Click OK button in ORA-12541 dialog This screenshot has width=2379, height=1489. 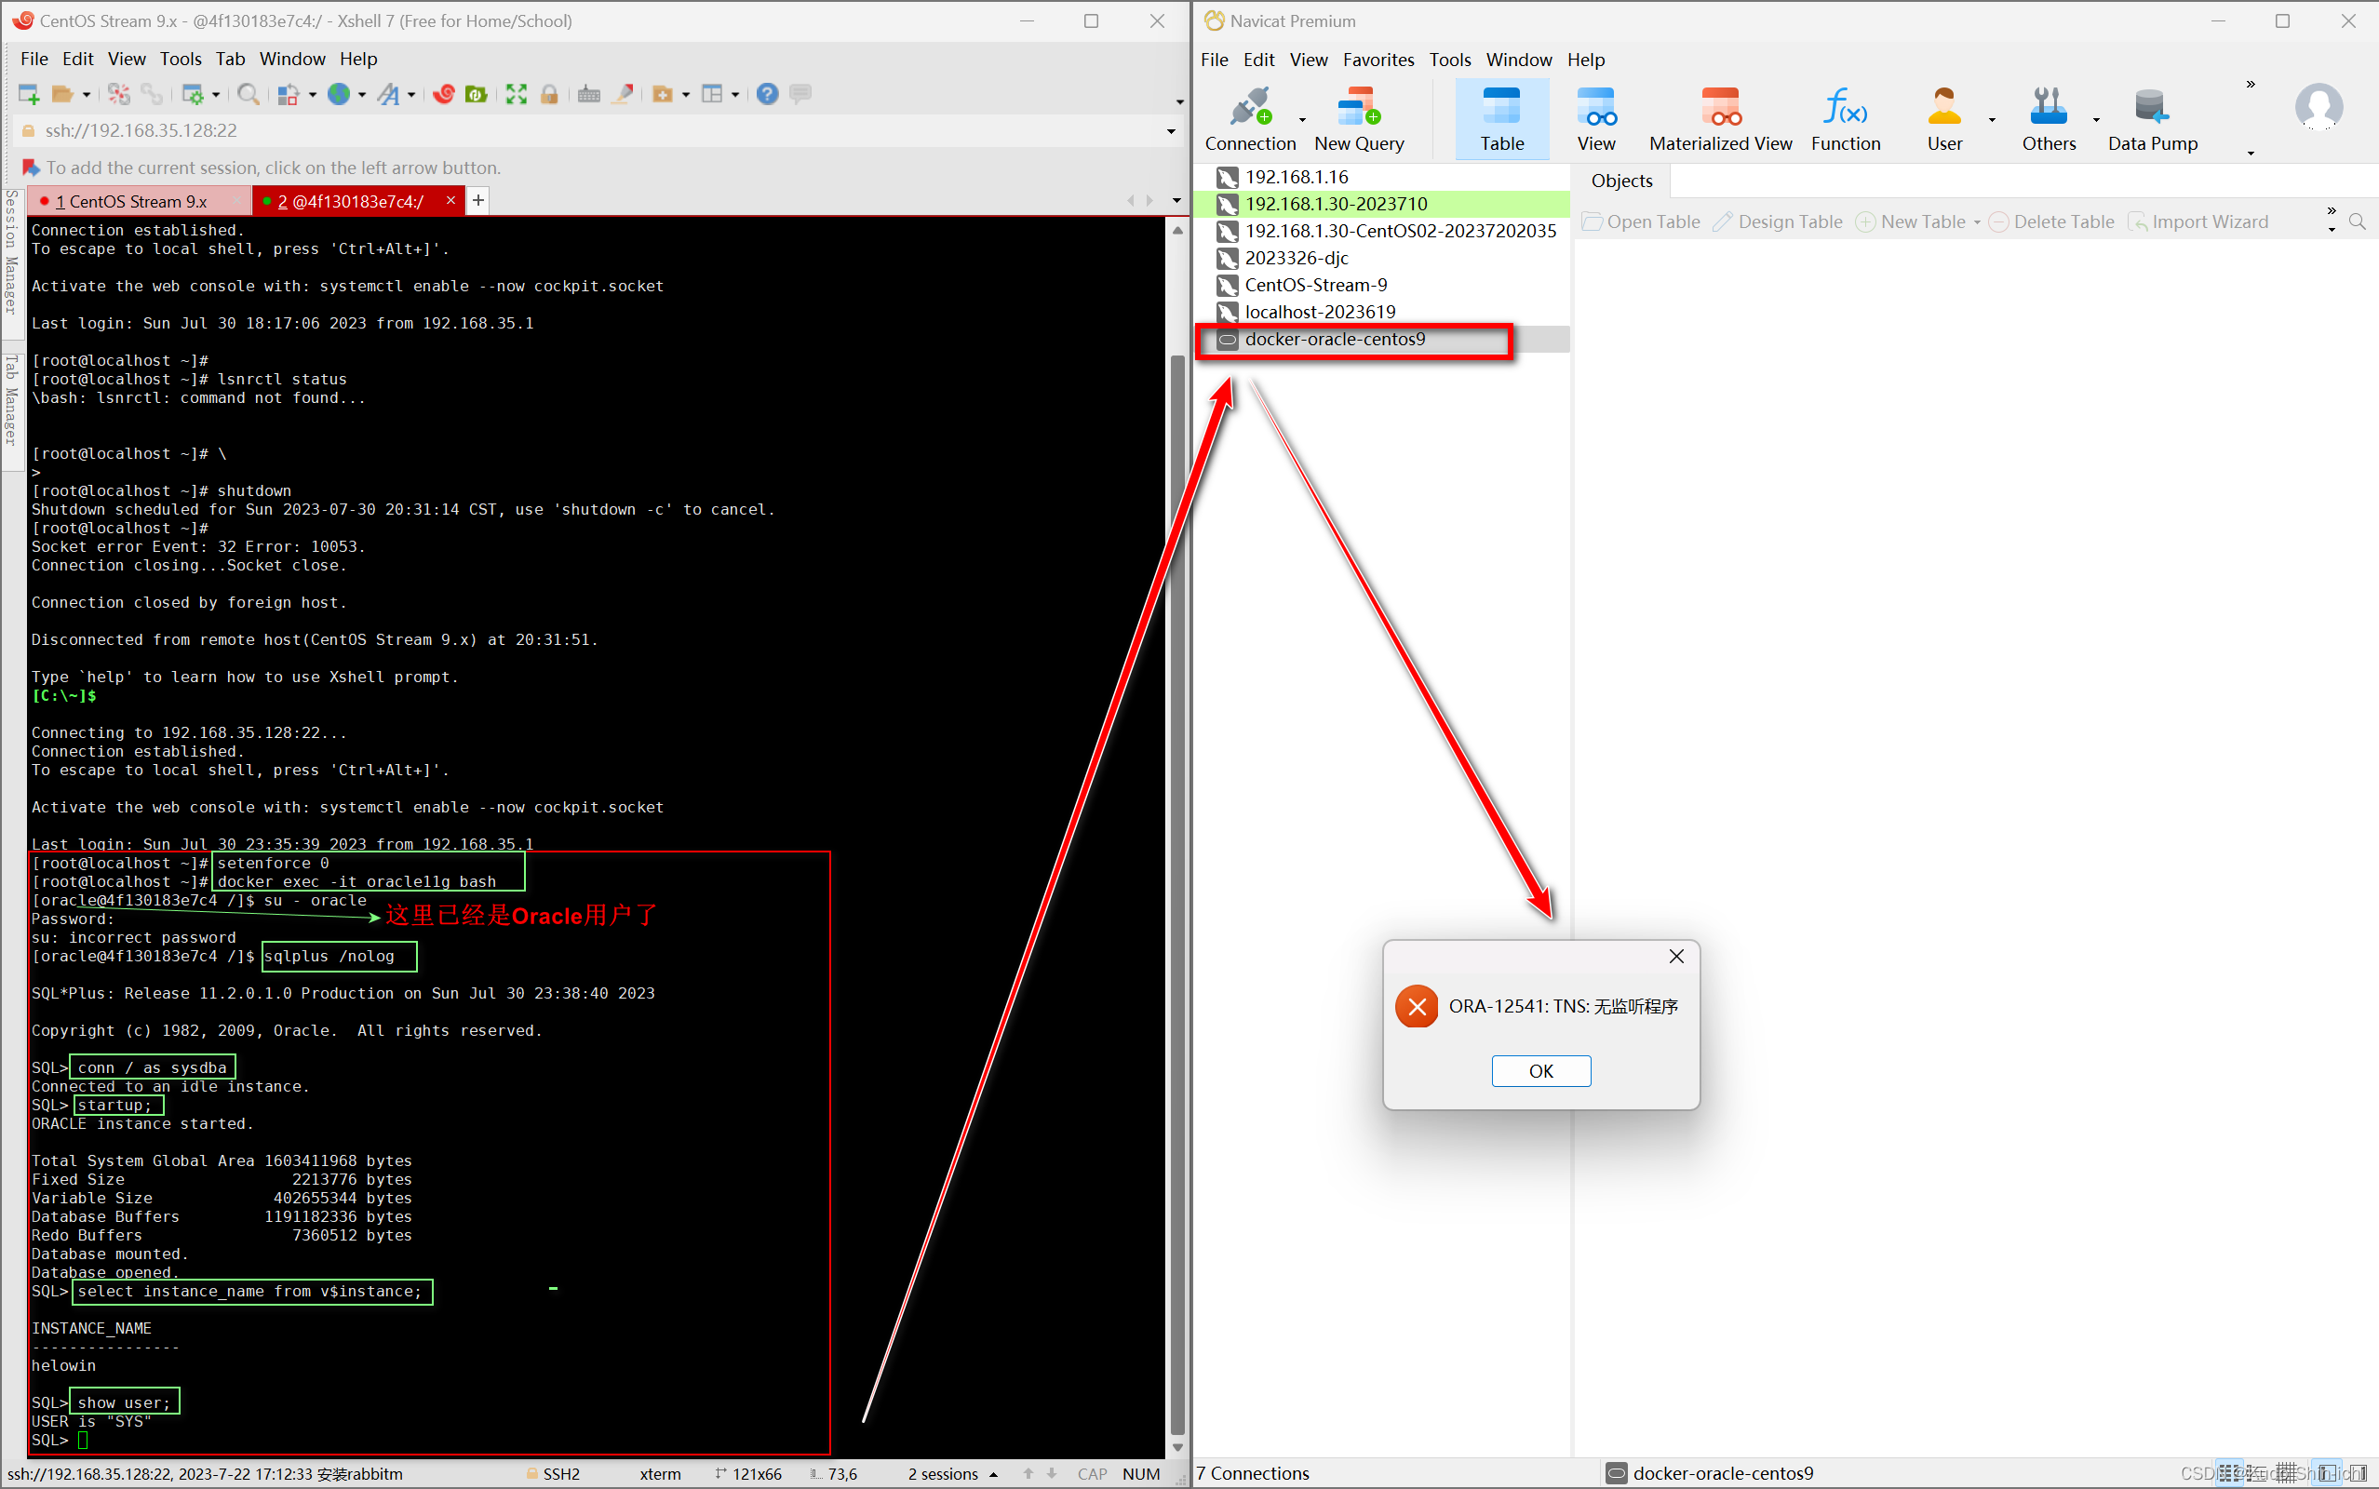pyautogui.click(x=1540, y=1070)
